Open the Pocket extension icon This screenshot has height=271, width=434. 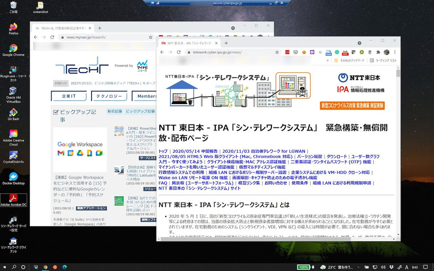click(295, 52)
